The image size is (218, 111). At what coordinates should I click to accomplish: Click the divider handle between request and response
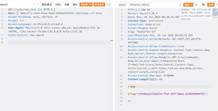pyautogui.click(x=112, y=41)
